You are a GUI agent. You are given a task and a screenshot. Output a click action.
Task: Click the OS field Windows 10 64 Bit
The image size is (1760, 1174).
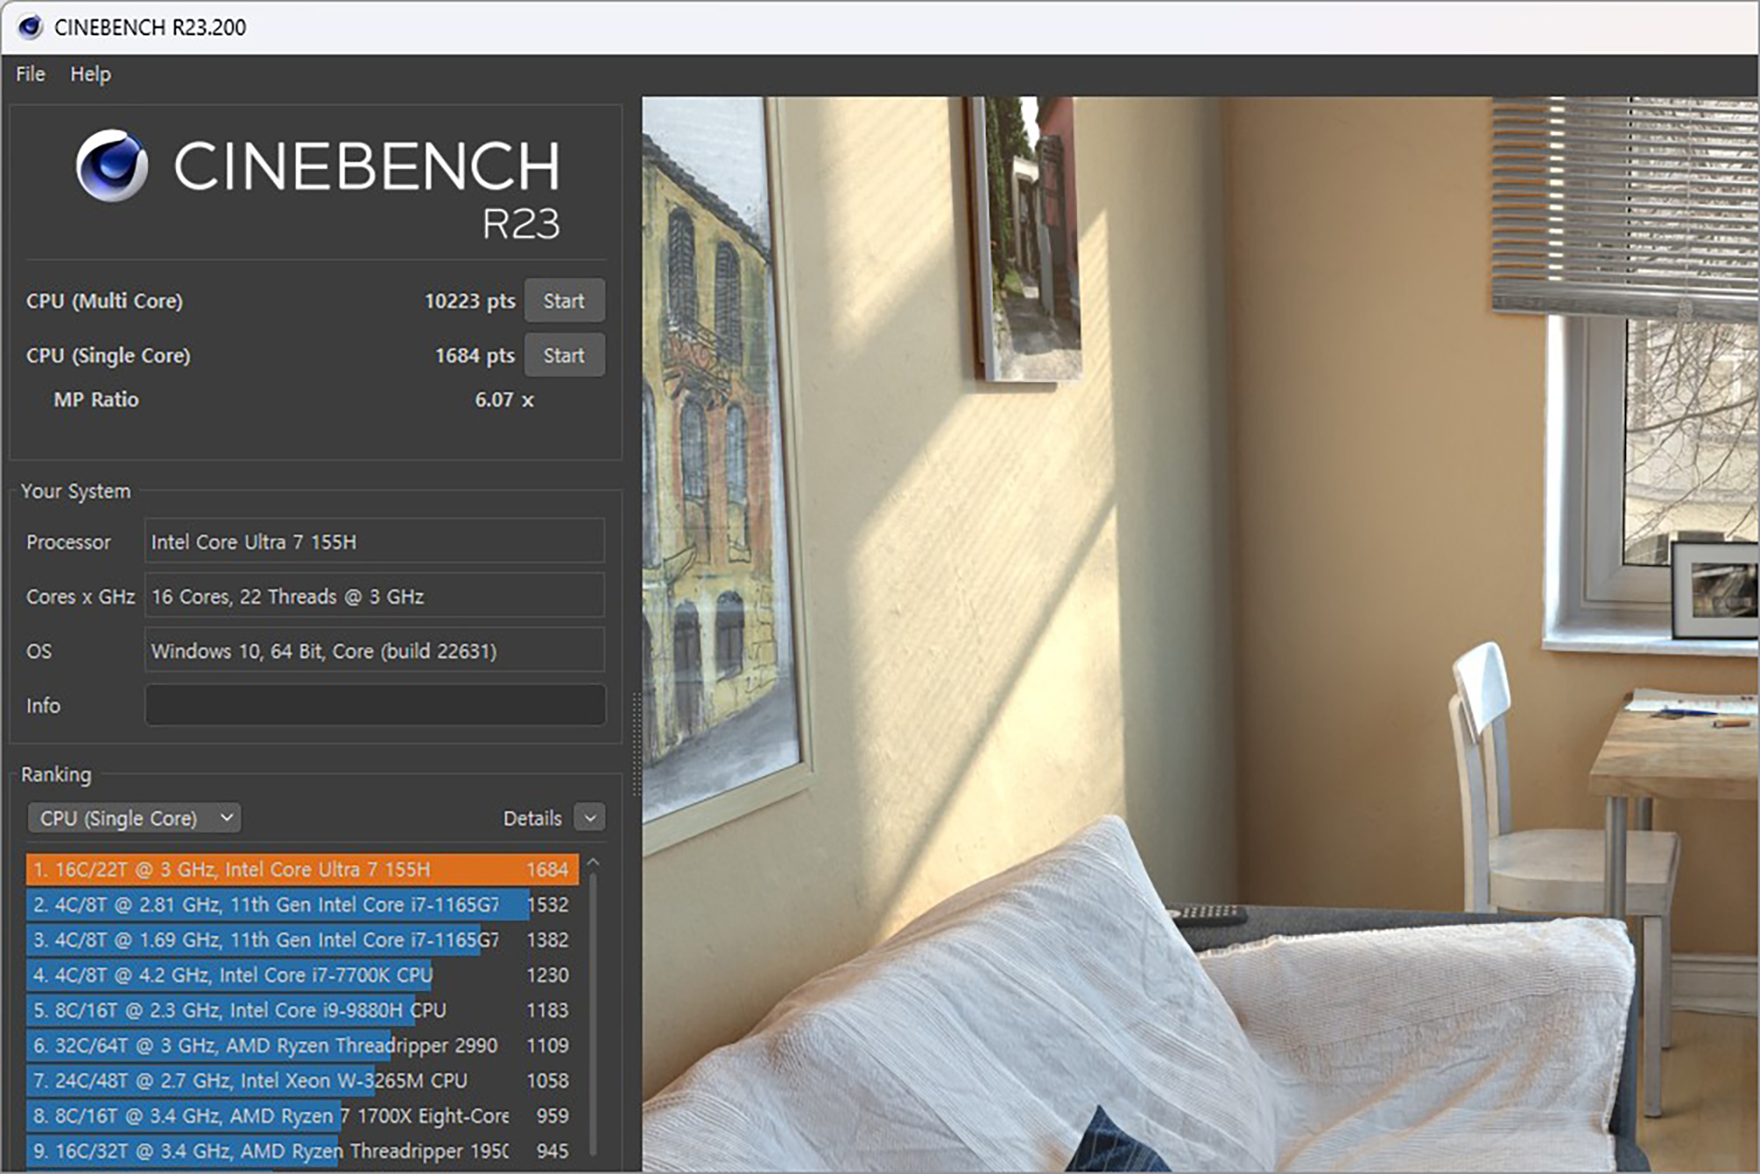(x=375, y=651)
